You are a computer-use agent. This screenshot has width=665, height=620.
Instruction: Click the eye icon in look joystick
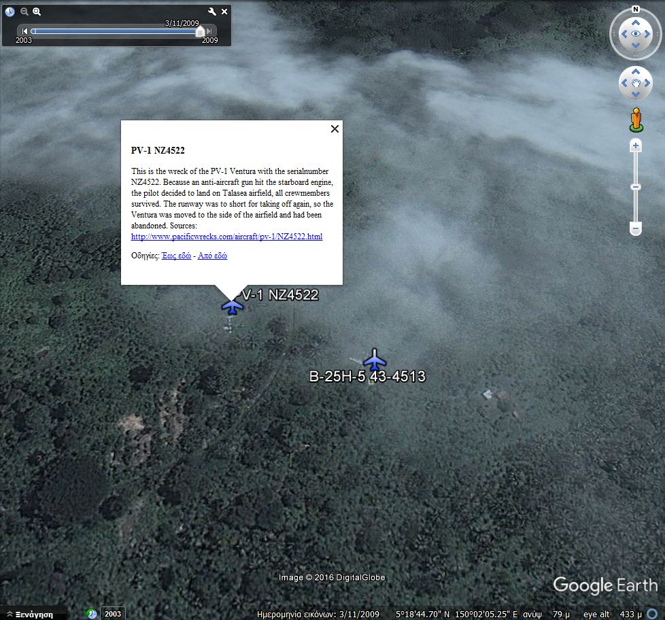point(635,34)
